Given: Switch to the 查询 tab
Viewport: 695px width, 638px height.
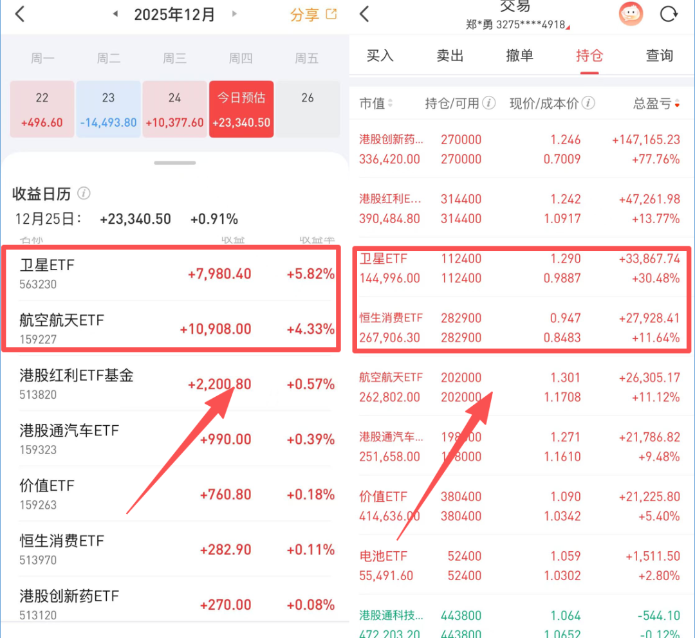Looking at the screenshot, I should click(660, 57).
